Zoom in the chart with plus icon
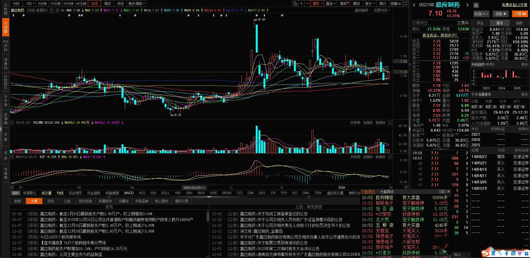The height and width of the screenshot is (258, 530). [x=302, y=4]
